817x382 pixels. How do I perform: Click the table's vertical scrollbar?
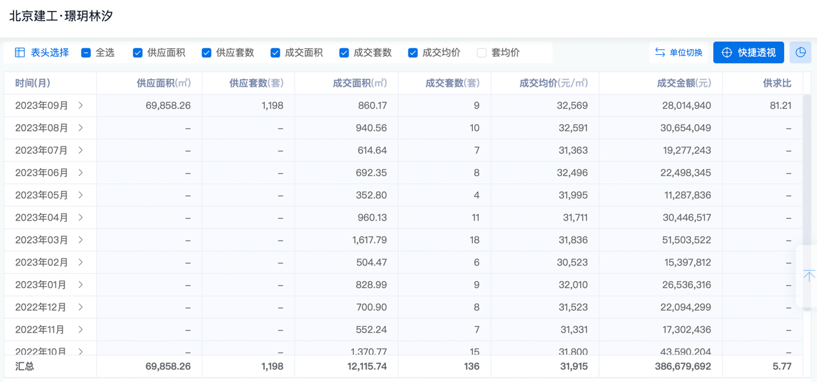click(x=807, y=203)
